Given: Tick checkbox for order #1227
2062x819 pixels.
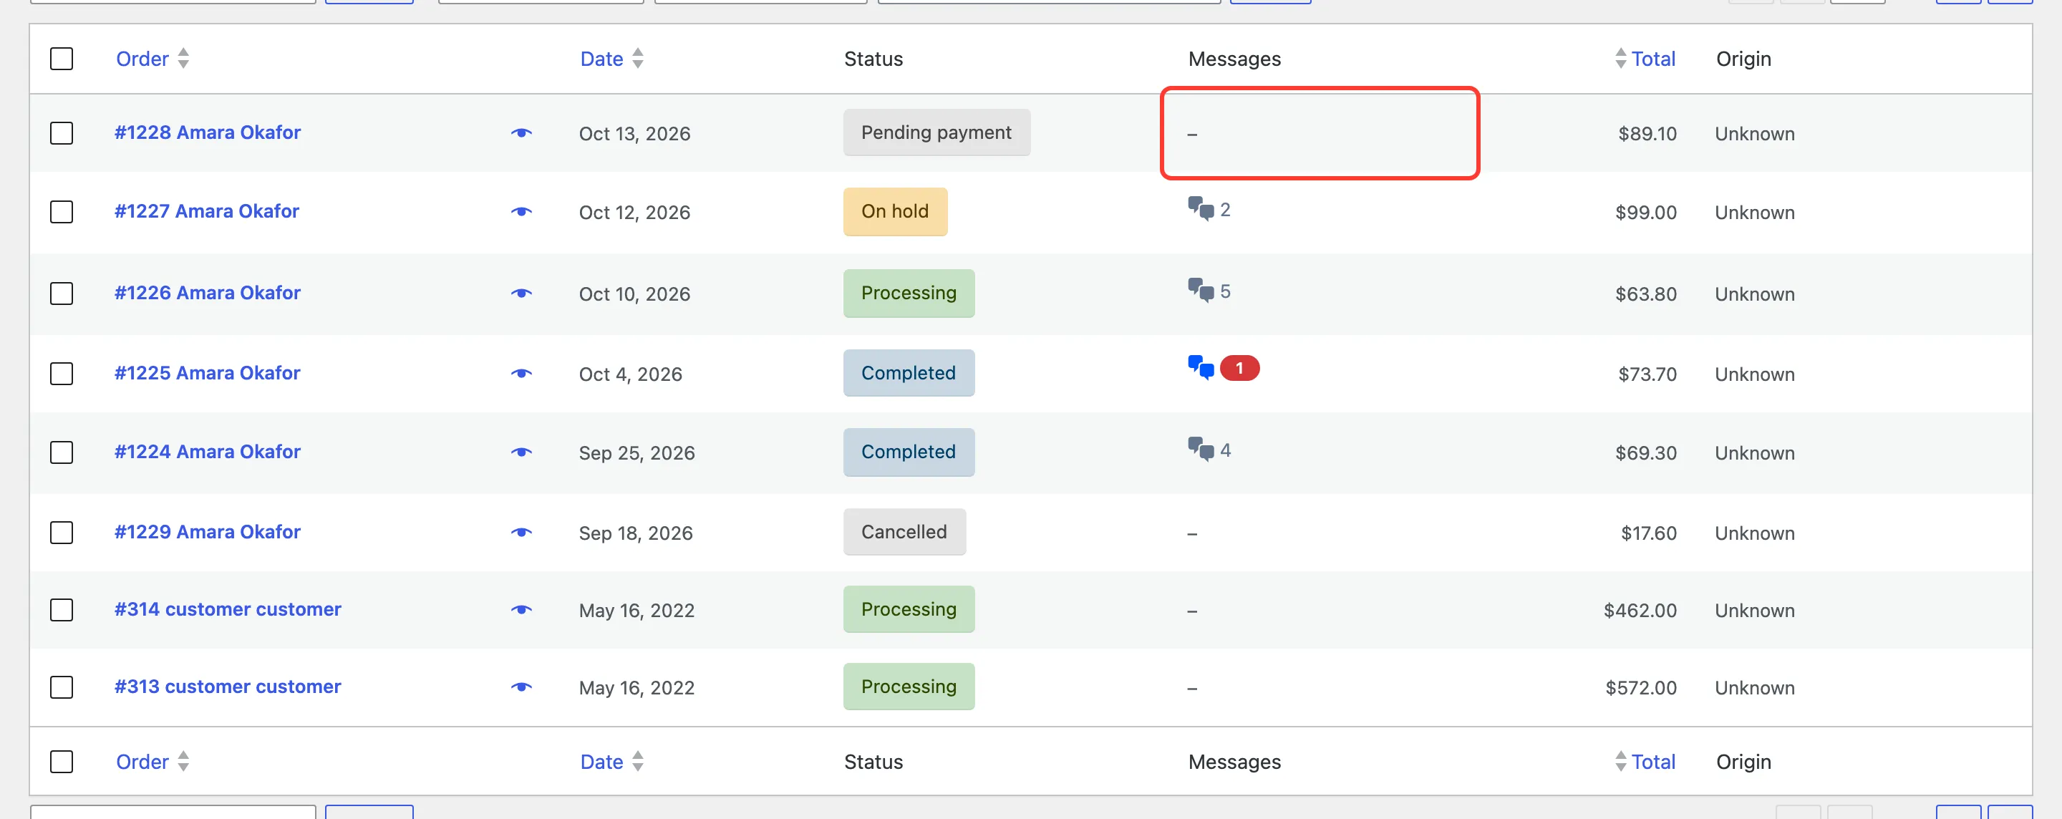Looking at the screenshot, I should tap(62, 211).
